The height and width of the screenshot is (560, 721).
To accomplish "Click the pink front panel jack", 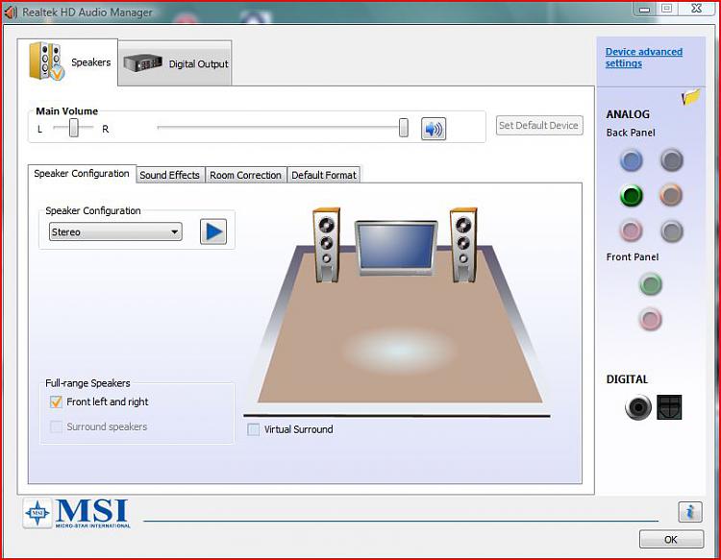I will pos(651,319).
